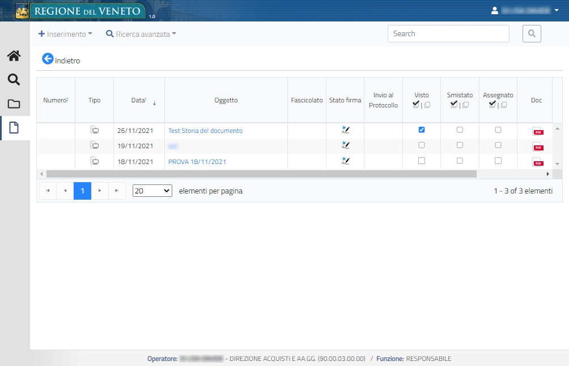Click type icon for 18/11/2021 row

point(94,161)
